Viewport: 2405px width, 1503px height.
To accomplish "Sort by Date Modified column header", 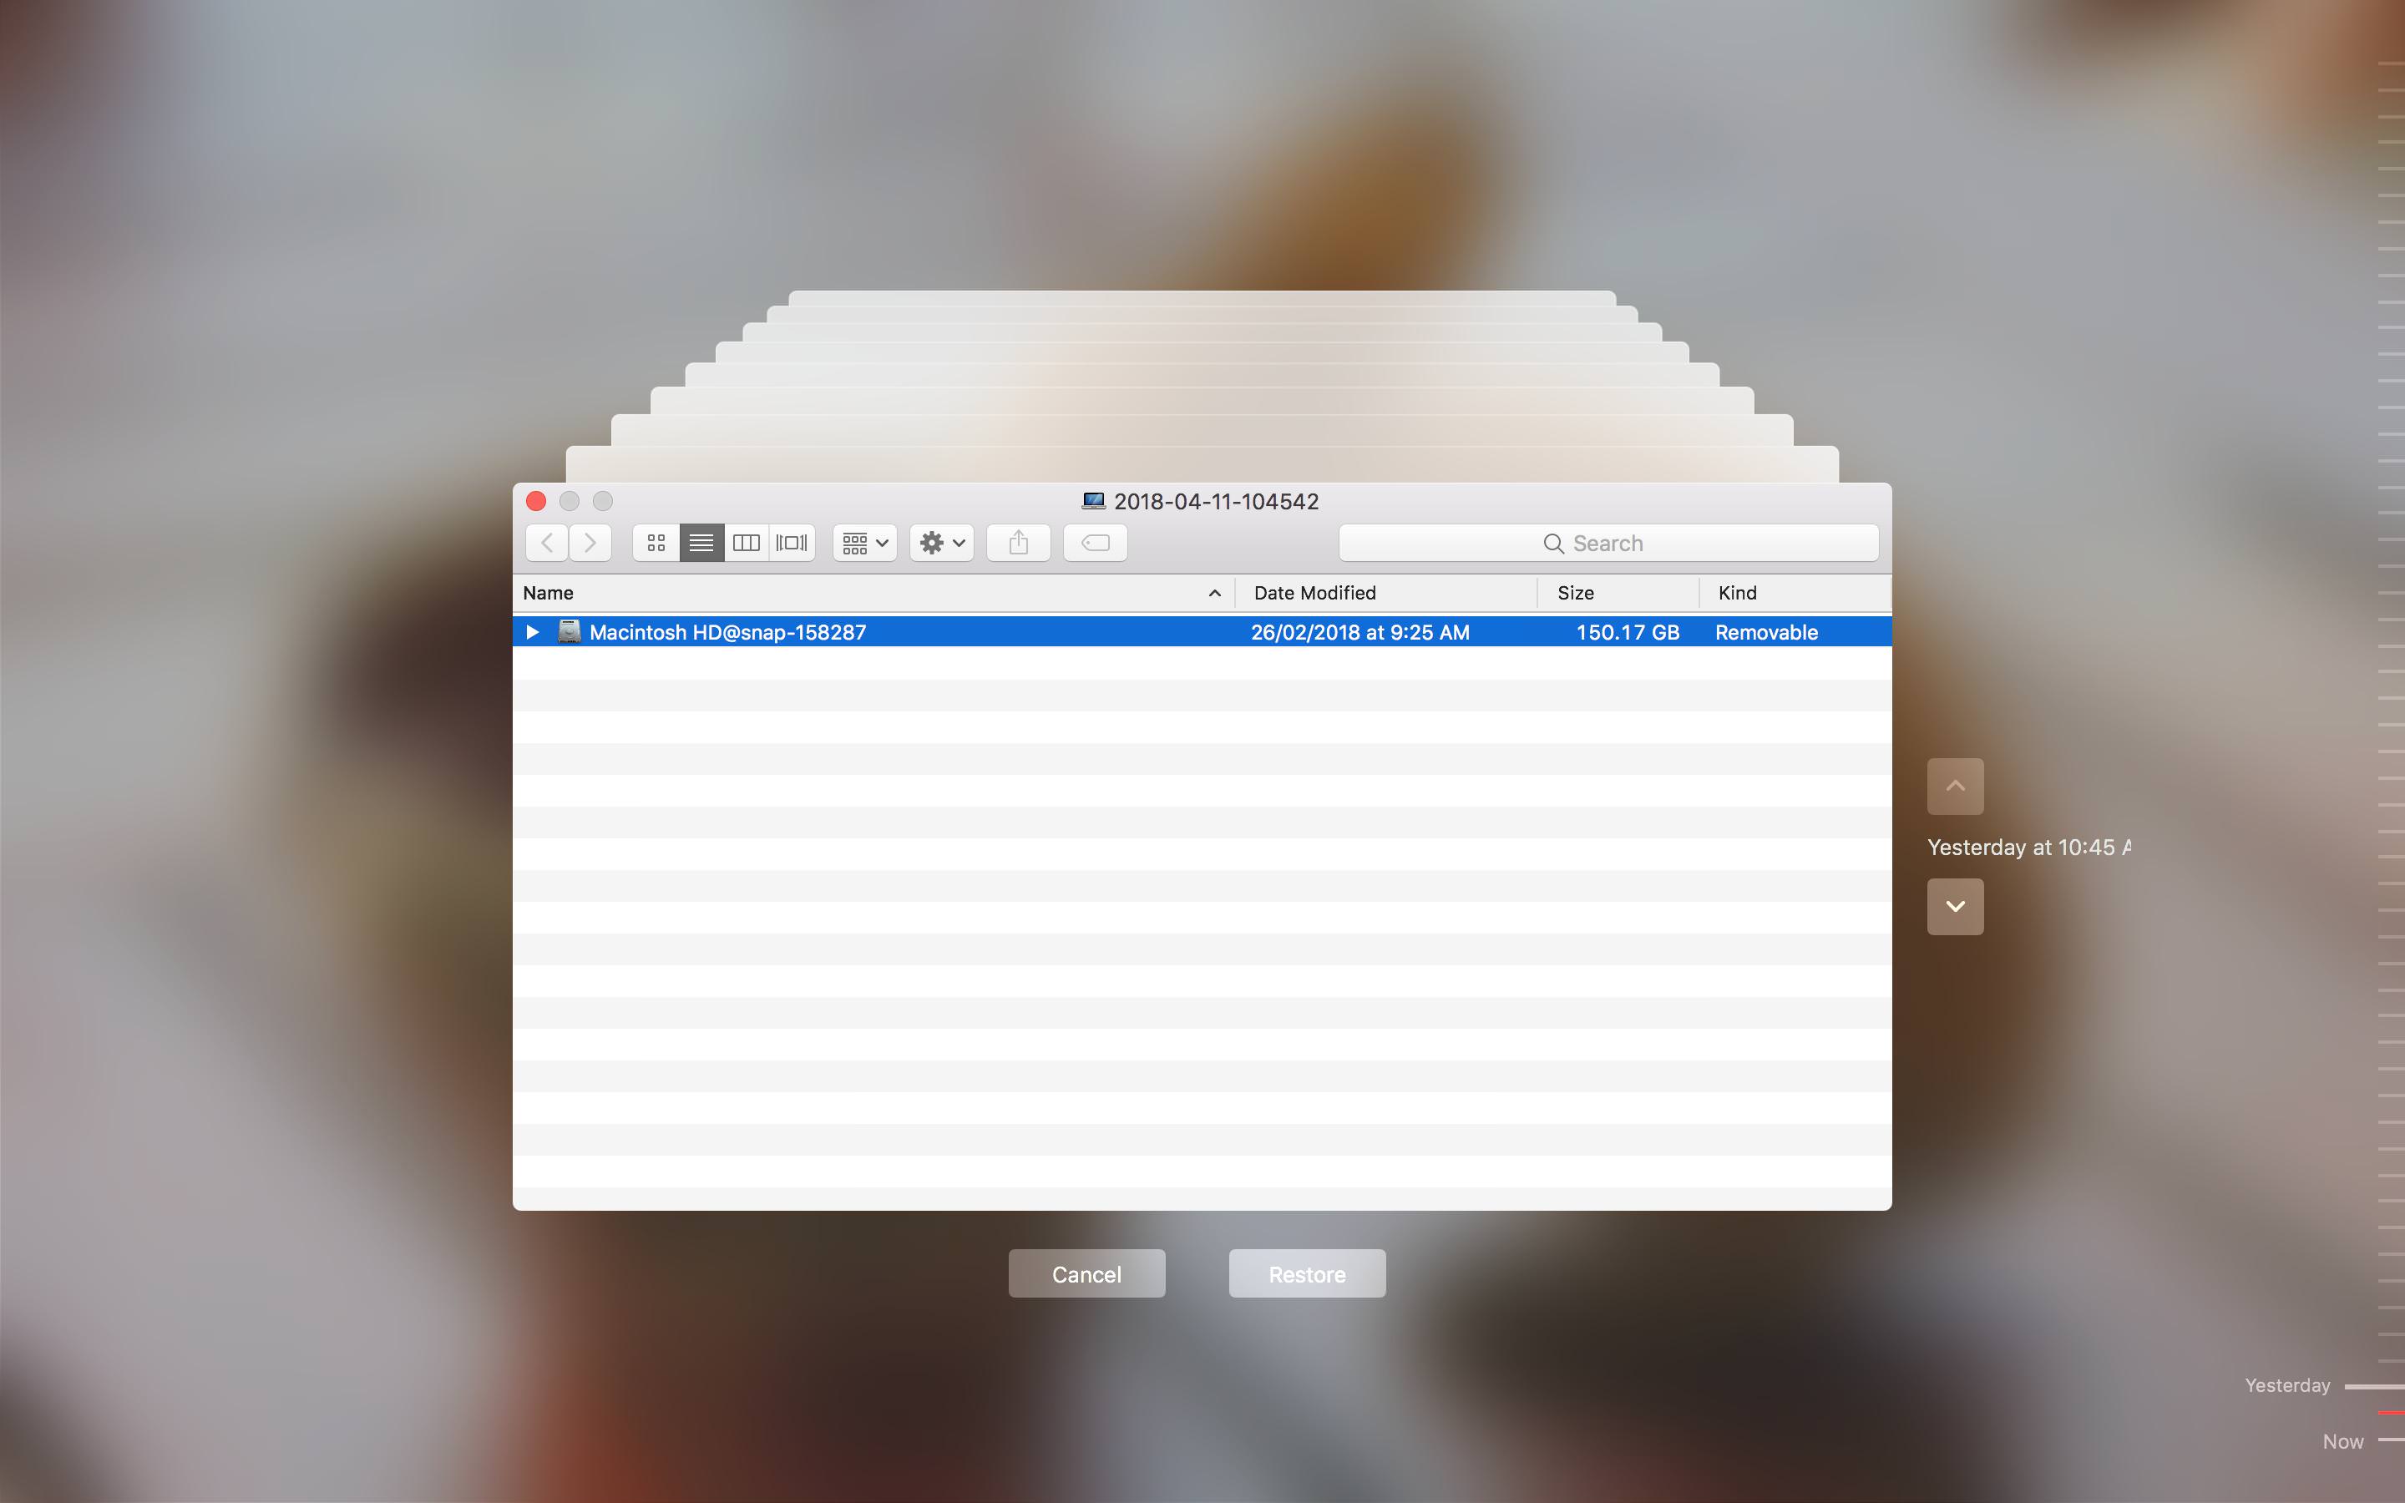I will tap(1314, 594).
